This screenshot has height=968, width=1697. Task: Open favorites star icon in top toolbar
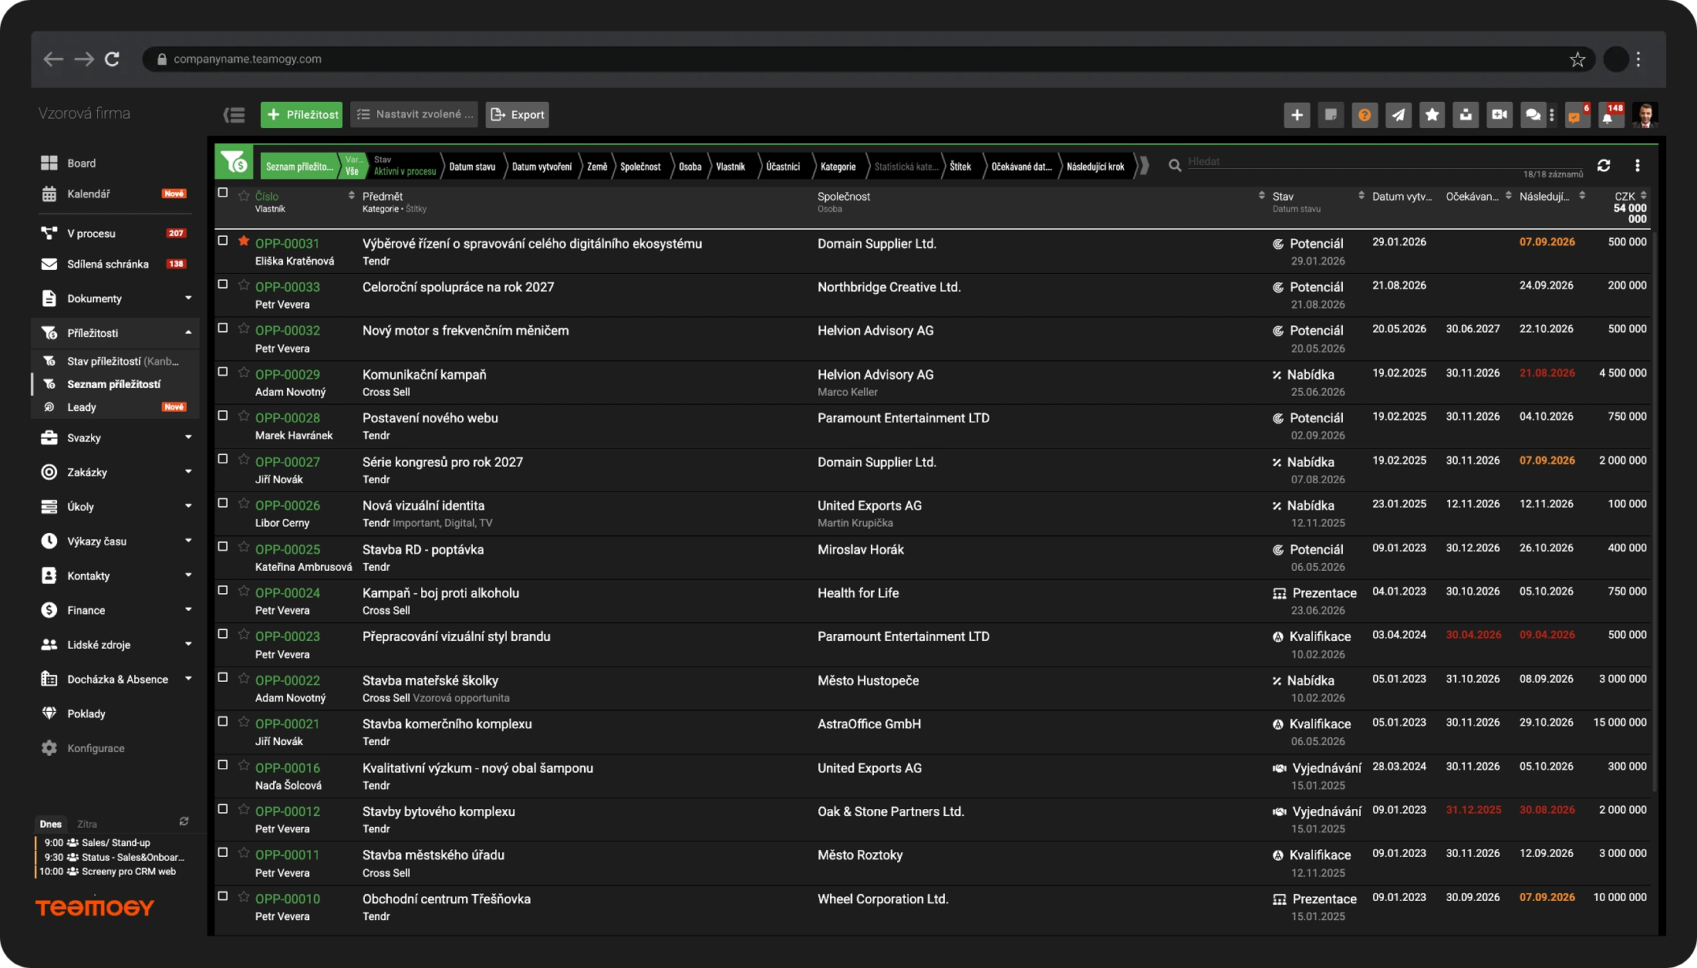tap(1432, 115)
